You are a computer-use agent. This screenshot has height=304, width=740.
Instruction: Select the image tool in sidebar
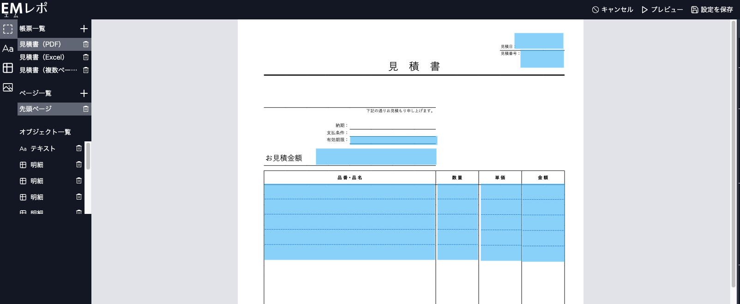point(8,87)
